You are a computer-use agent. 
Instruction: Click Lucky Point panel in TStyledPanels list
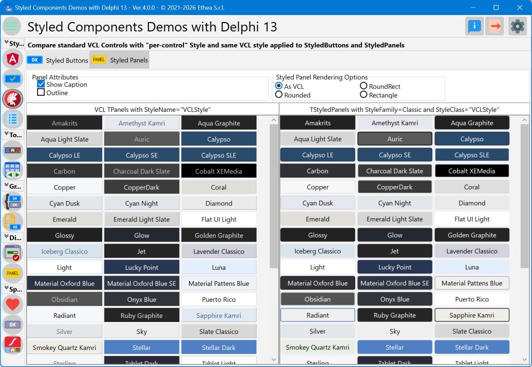click(395, 267)
